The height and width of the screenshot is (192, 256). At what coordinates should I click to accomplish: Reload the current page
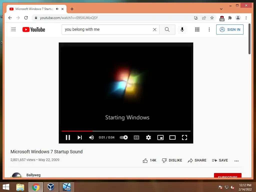click(x=26, y=18)
